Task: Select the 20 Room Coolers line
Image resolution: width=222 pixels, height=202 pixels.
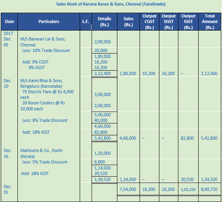Action: [42, 106]
